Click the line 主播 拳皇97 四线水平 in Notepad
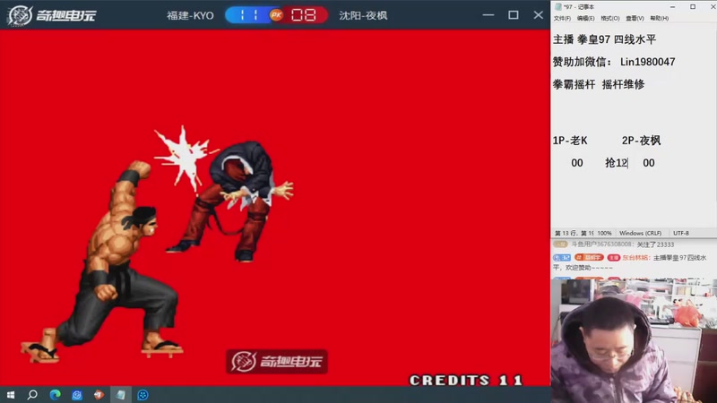Image resolution: width=717 pixels, height=403 pixels. (604, 39)
